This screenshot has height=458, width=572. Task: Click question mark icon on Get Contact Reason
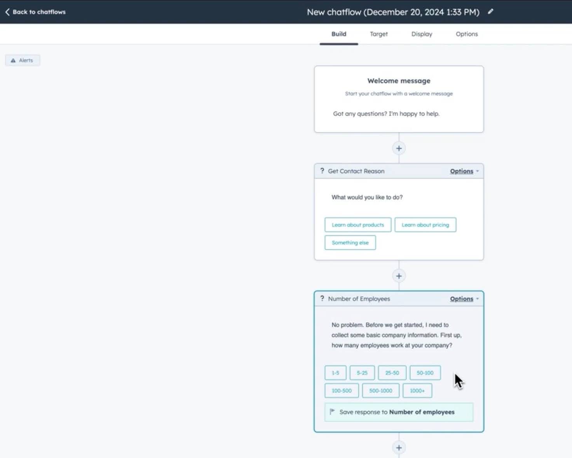click(x=322, y=171)
